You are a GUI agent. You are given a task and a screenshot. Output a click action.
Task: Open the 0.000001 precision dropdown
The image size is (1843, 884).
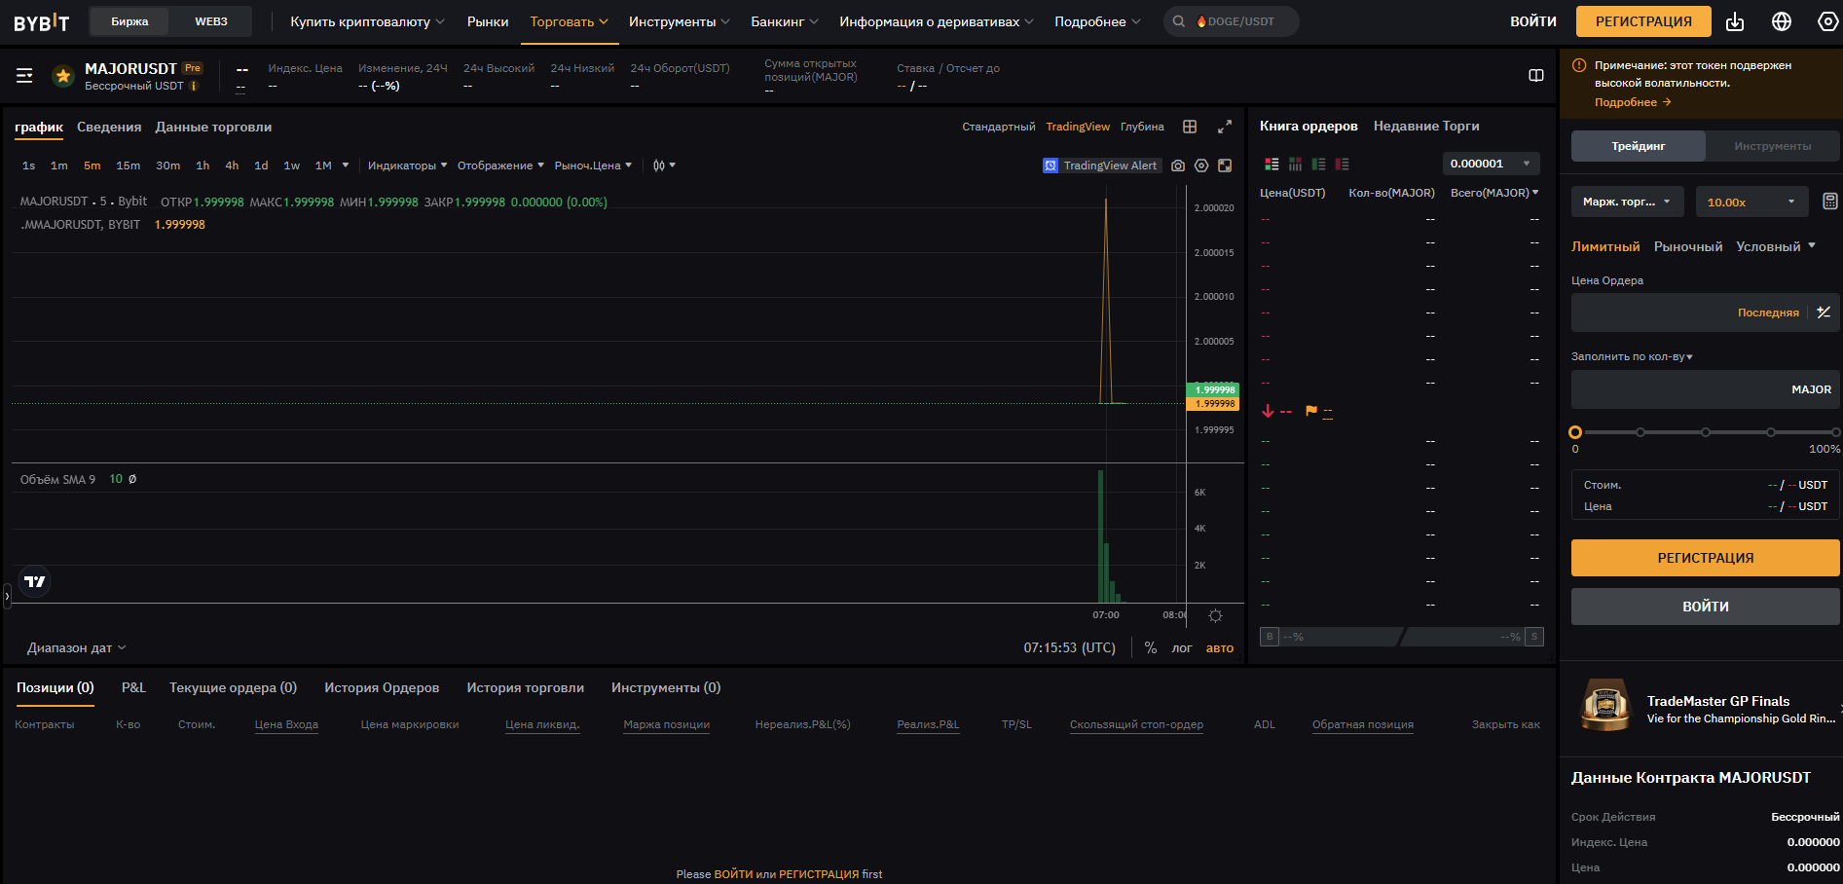point(1490,164)
